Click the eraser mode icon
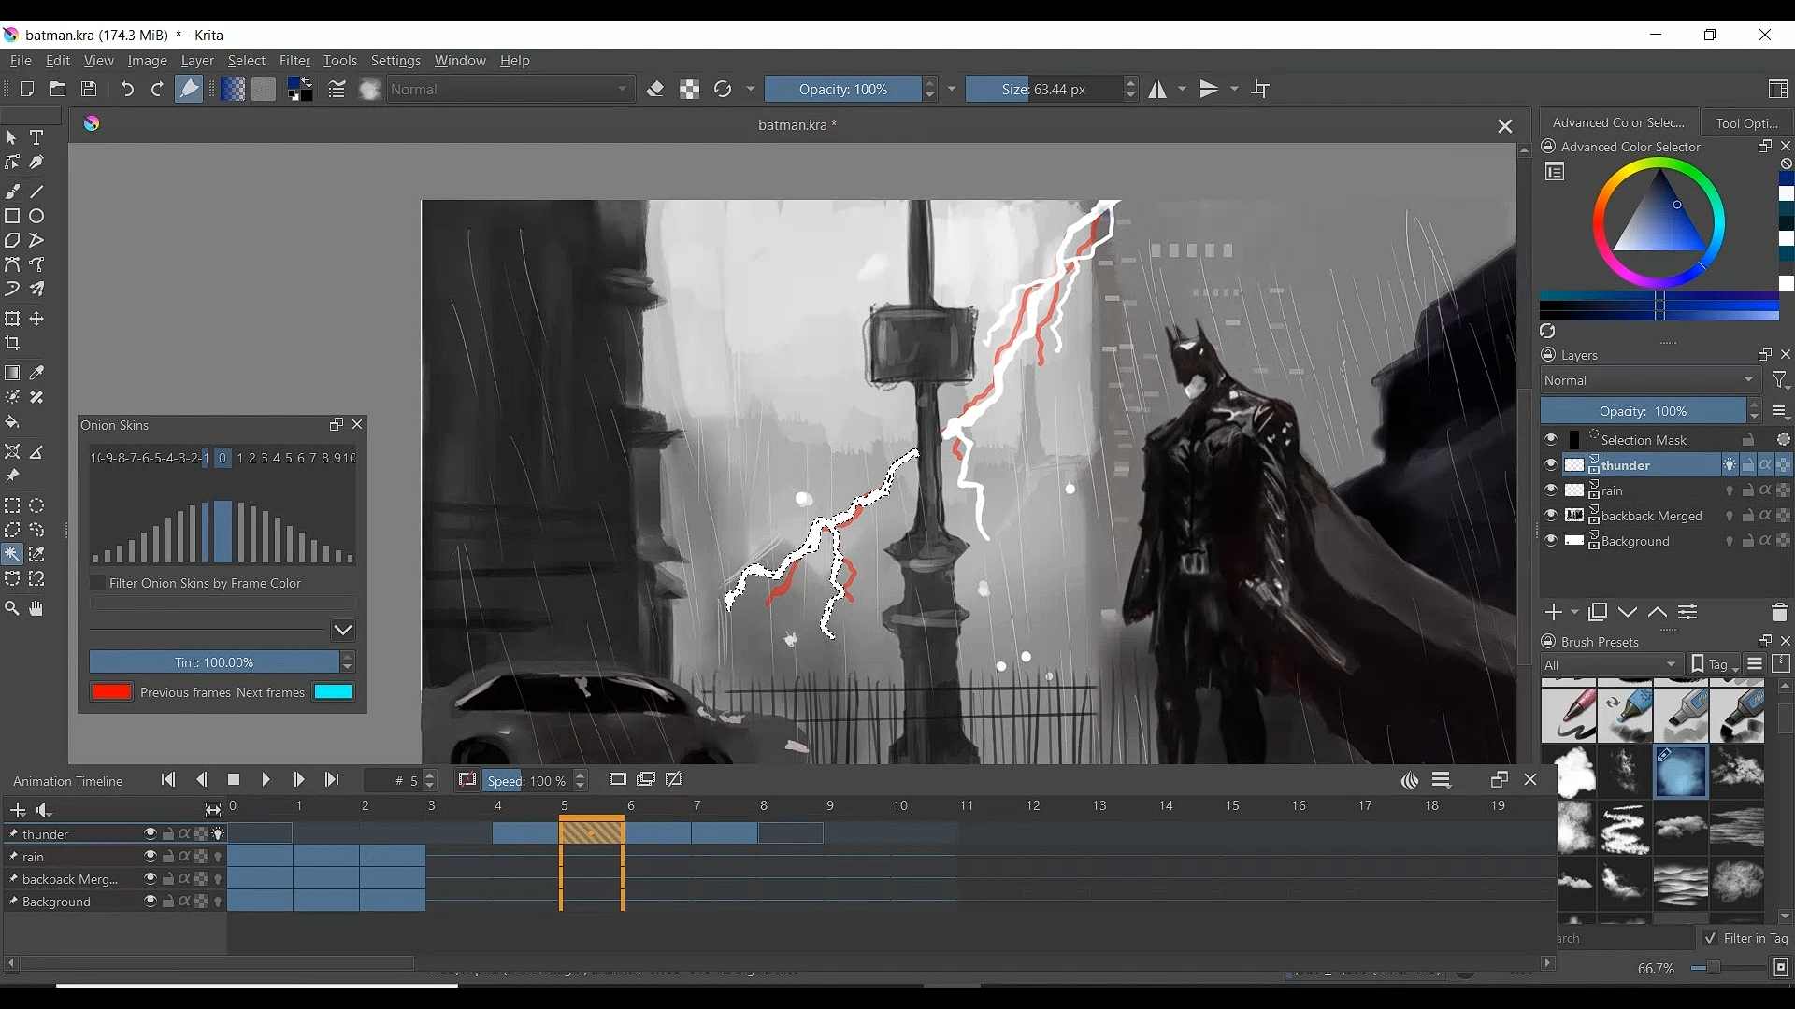This screenshot has height=1009, width=1795. 655,90
